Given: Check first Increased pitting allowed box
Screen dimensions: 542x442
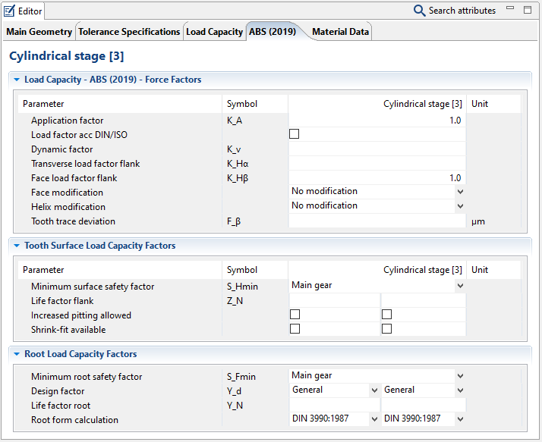Looking at the screenshot, I should click(x=295, y=315).
